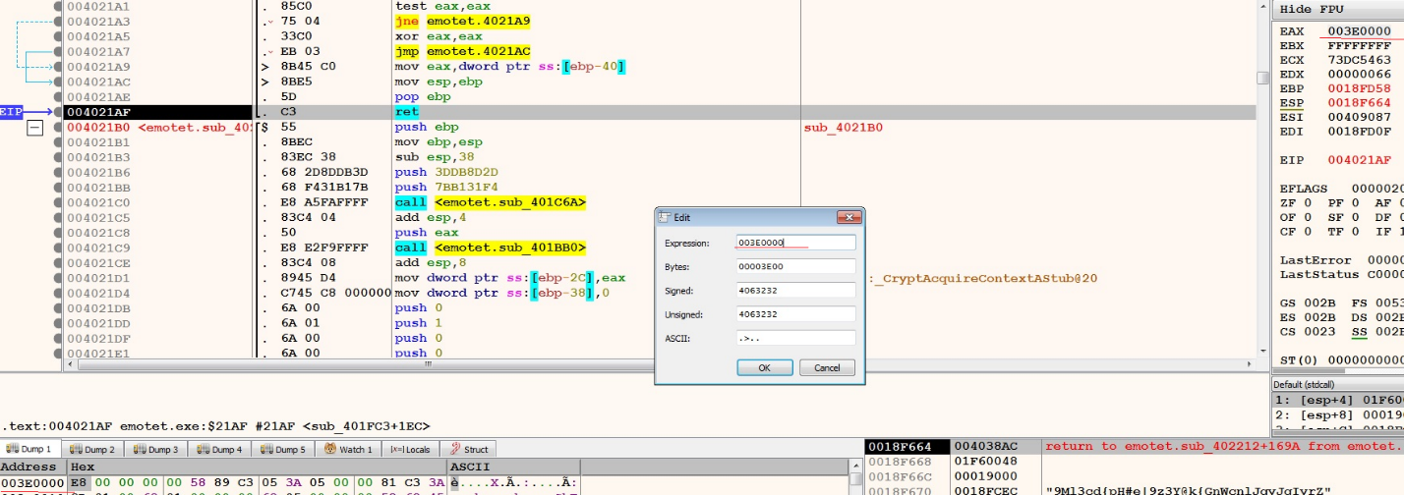The image size is (1404, 495).
Task: Select the EIP indicator label
Action: click(12, 112)
